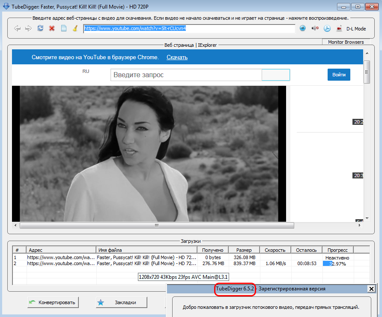Close the TubeDigger 6.5.2 welcome popup
382x317 pixels.
[x=371, y=289]
